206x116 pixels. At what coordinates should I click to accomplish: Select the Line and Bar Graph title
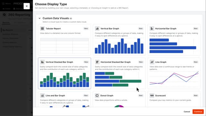[55, 96]
